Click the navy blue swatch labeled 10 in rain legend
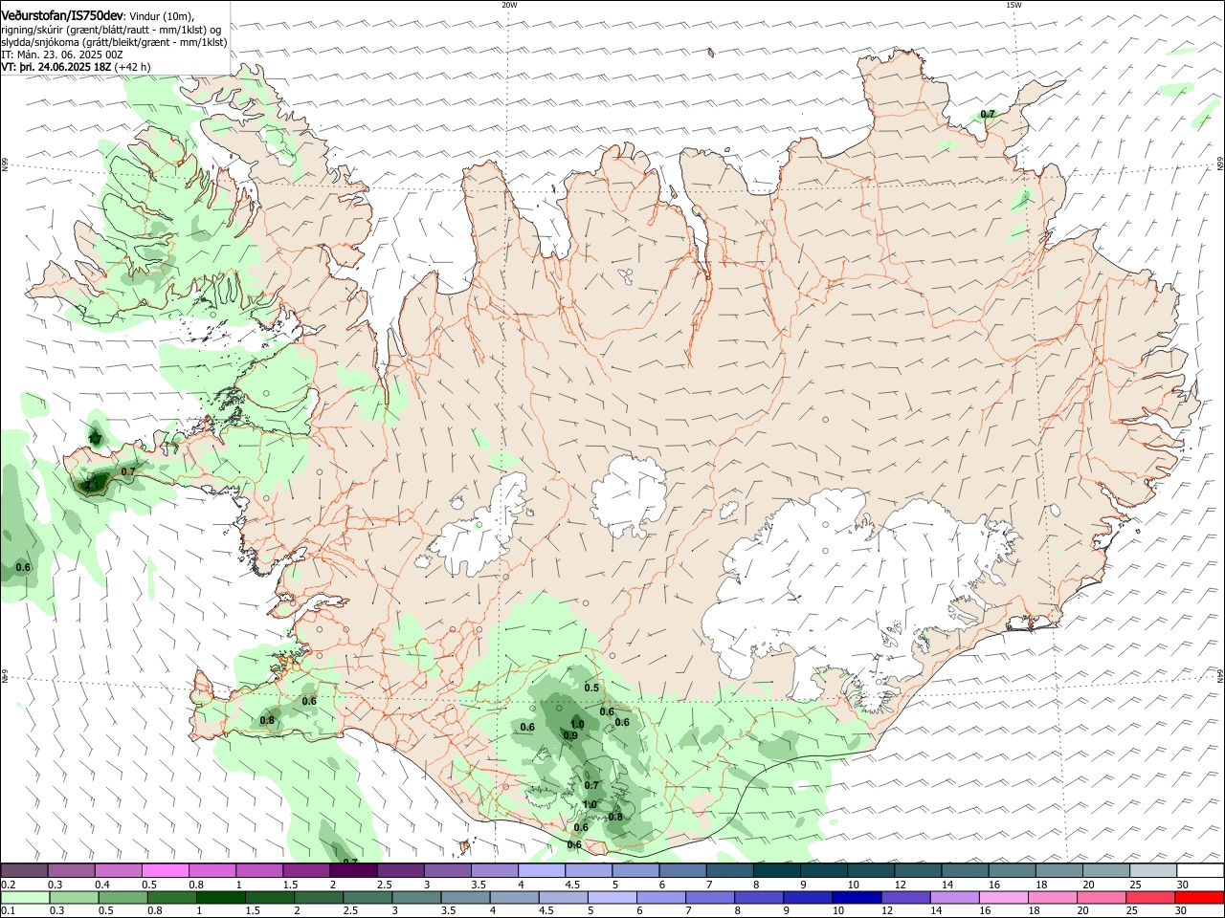 [x=857, y=898]
